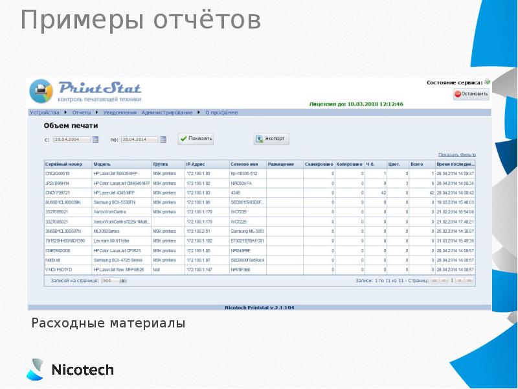Go to the last results page
This screenshot has width=518, height=389.
tap(469, 281)
